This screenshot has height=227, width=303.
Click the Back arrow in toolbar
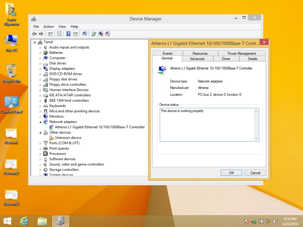[34, 34]
